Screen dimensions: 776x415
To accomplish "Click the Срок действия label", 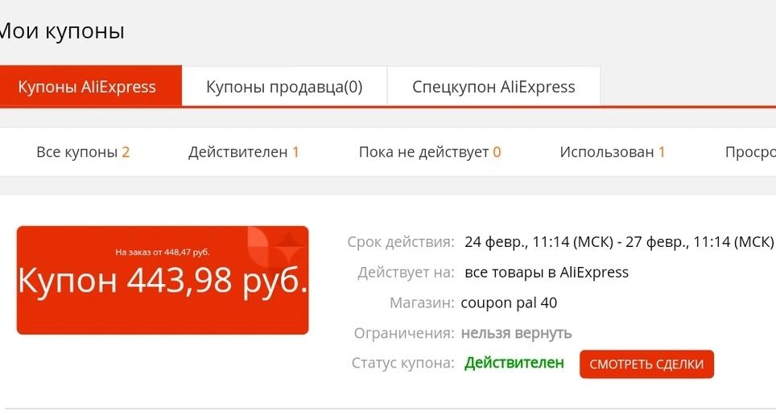I will pos(400,242).
